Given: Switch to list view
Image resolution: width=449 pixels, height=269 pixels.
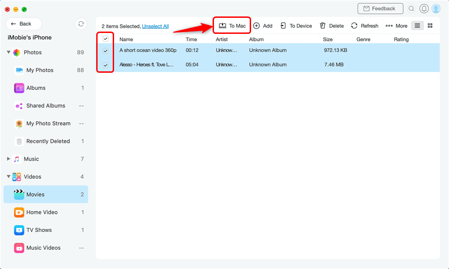Looking at the screenshot, I should pos(417,26).
